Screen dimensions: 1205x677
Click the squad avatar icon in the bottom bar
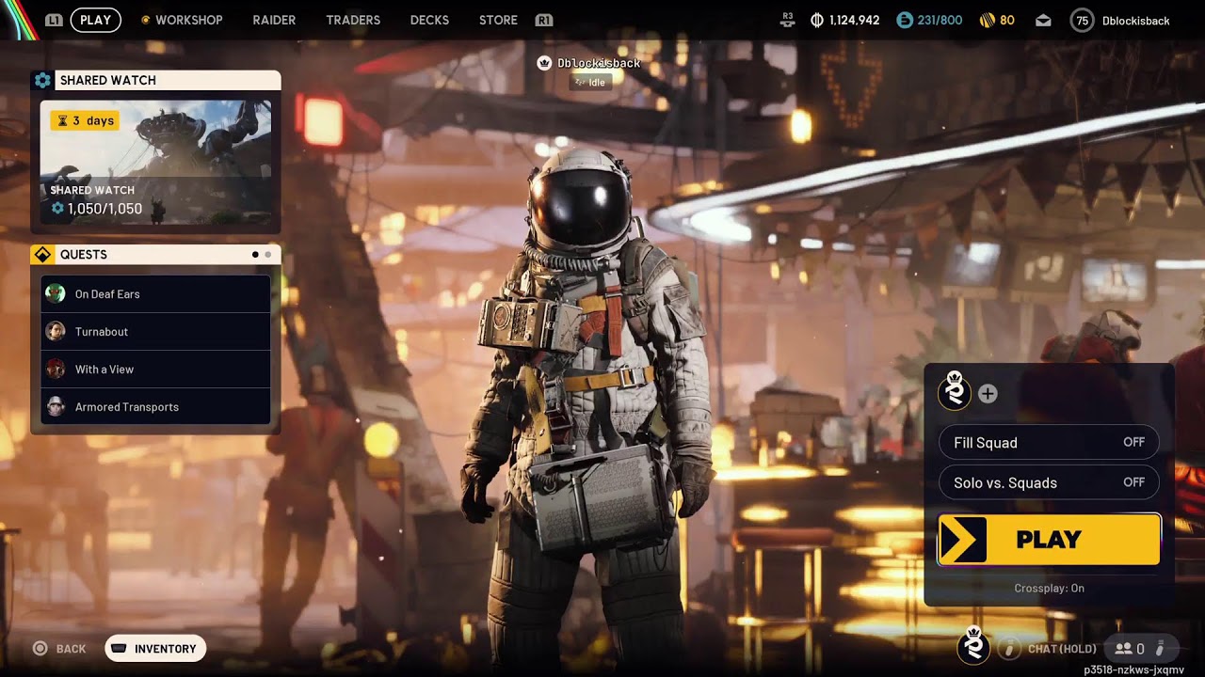(973, 646)
